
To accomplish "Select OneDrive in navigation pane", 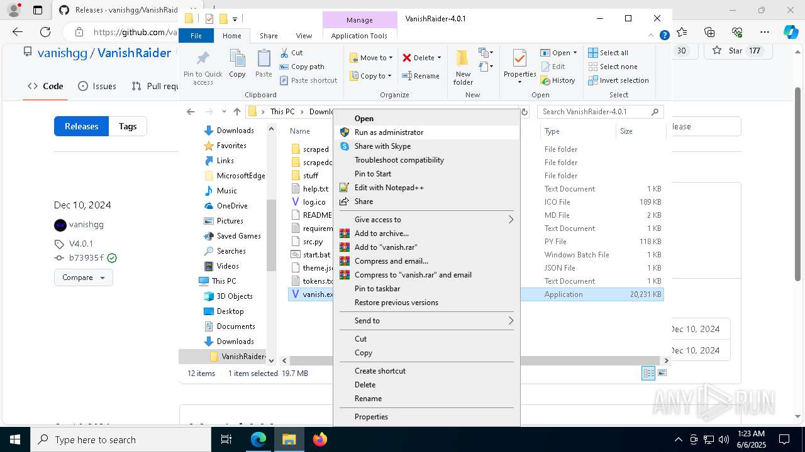I will 232,206.
